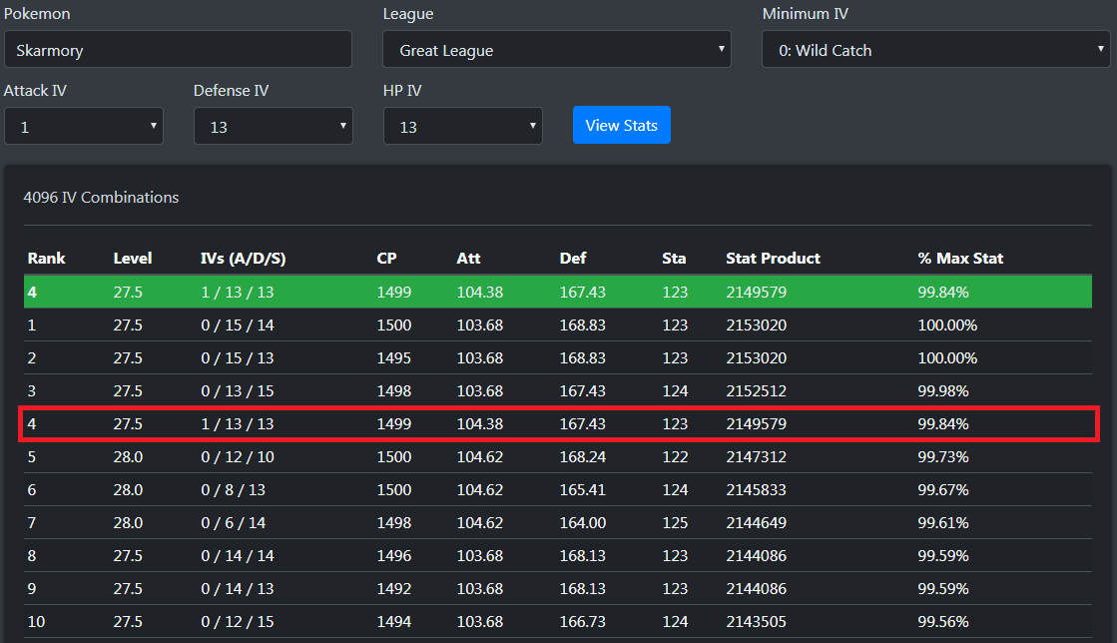
Task: Click the Stat Product column header
Action: click(773, 258)
